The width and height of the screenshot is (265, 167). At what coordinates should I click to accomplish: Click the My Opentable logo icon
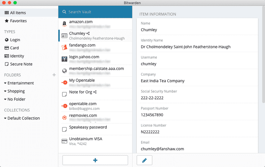(64, 83)
